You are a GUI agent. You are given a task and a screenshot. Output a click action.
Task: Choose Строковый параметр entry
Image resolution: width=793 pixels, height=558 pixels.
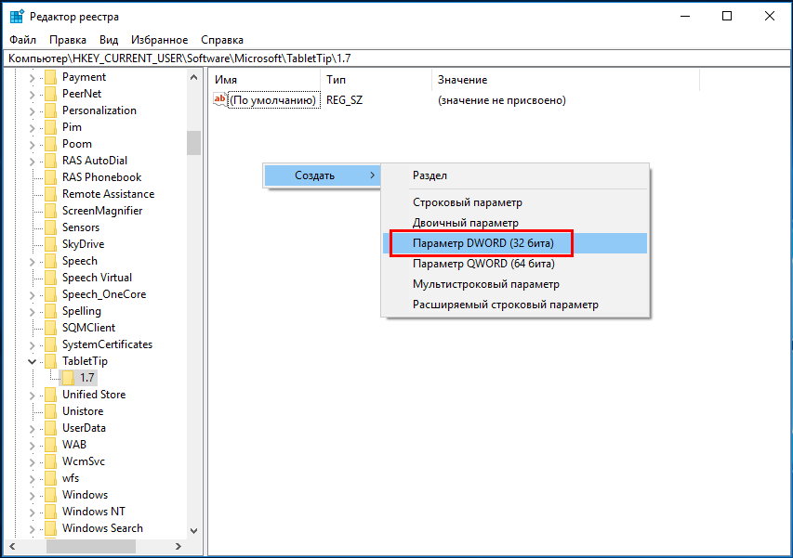pos(515,202)
